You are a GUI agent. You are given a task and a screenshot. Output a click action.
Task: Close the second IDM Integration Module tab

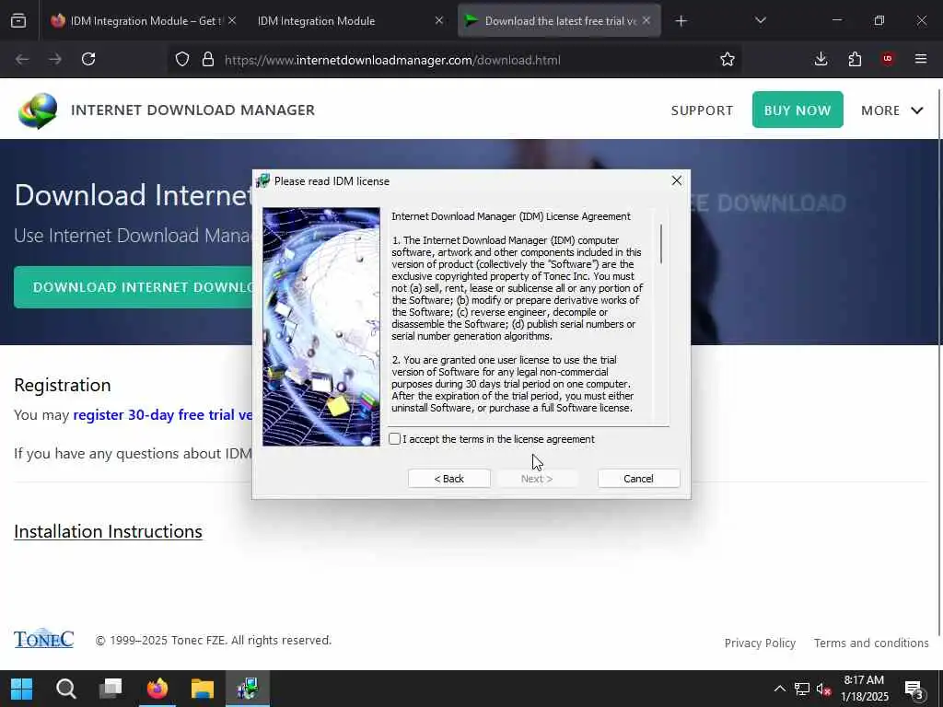click(439, 20)
